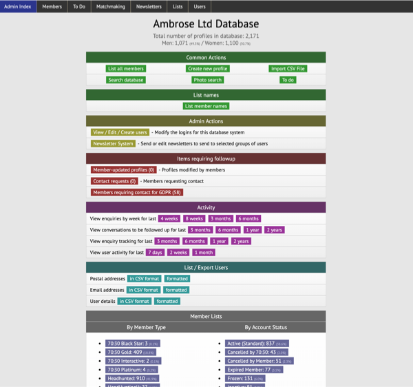View follow-up conversations for 1 year
413x387 pixels.
point(253,230)
